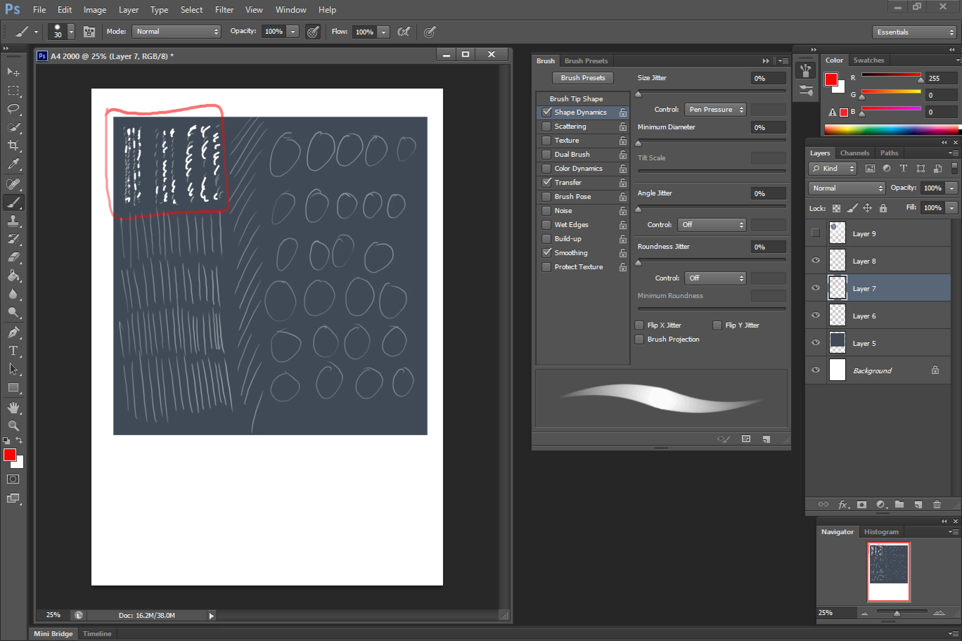Switch to the Channels tab

click(854, 153)
